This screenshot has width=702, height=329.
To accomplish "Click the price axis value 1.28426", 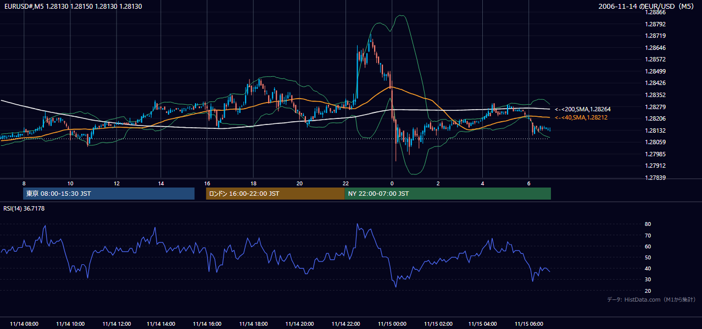I will (x=655, y=83).
